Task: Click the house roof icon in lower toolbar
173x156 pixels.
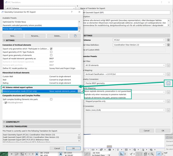Action: [x=143, y=150]
